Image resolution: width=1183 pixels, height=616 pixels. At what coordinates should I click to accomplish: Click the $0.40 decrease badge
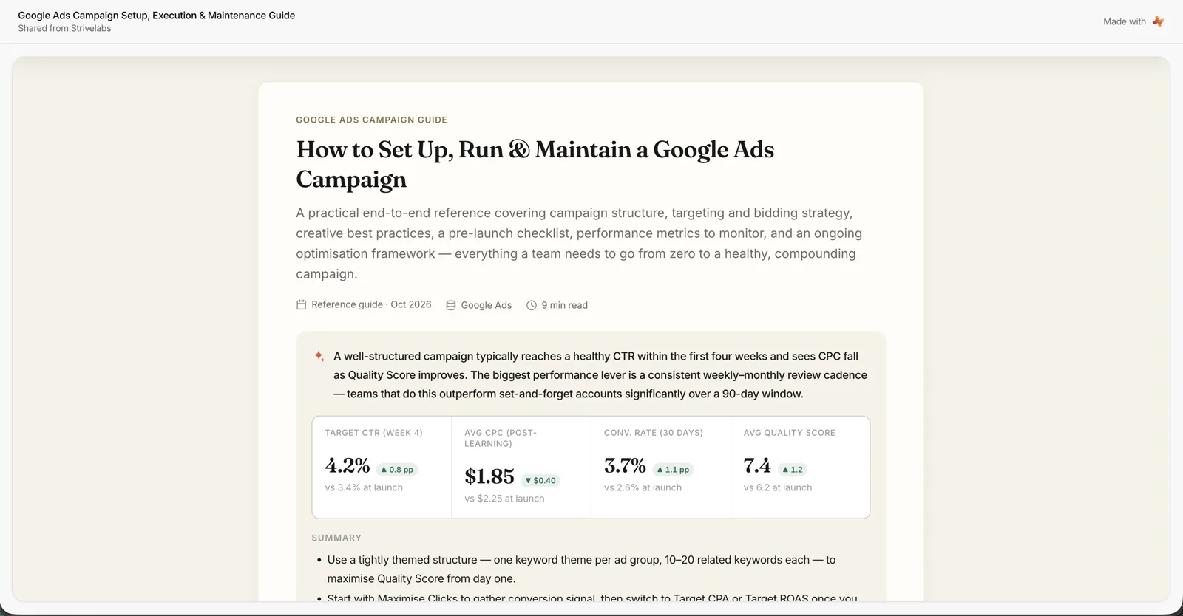[x=540, y=480]
